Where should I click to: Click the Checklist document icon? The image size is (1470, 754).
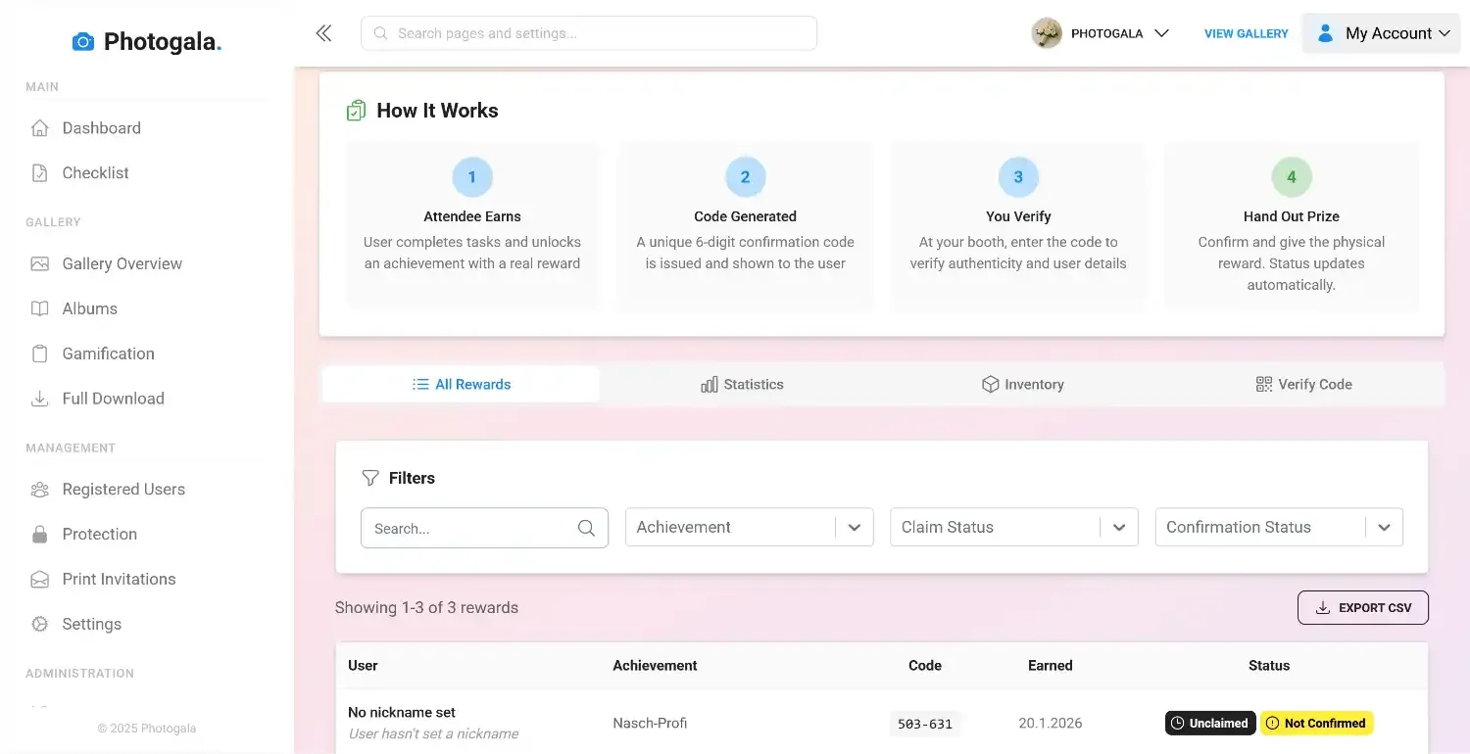click(x=39, y=172)
